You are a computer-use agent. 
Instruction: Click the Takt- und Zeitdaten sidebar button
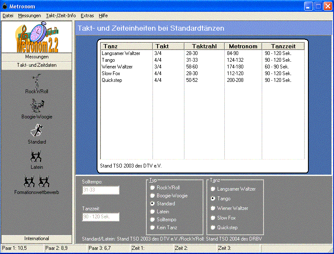coord(37,65)
